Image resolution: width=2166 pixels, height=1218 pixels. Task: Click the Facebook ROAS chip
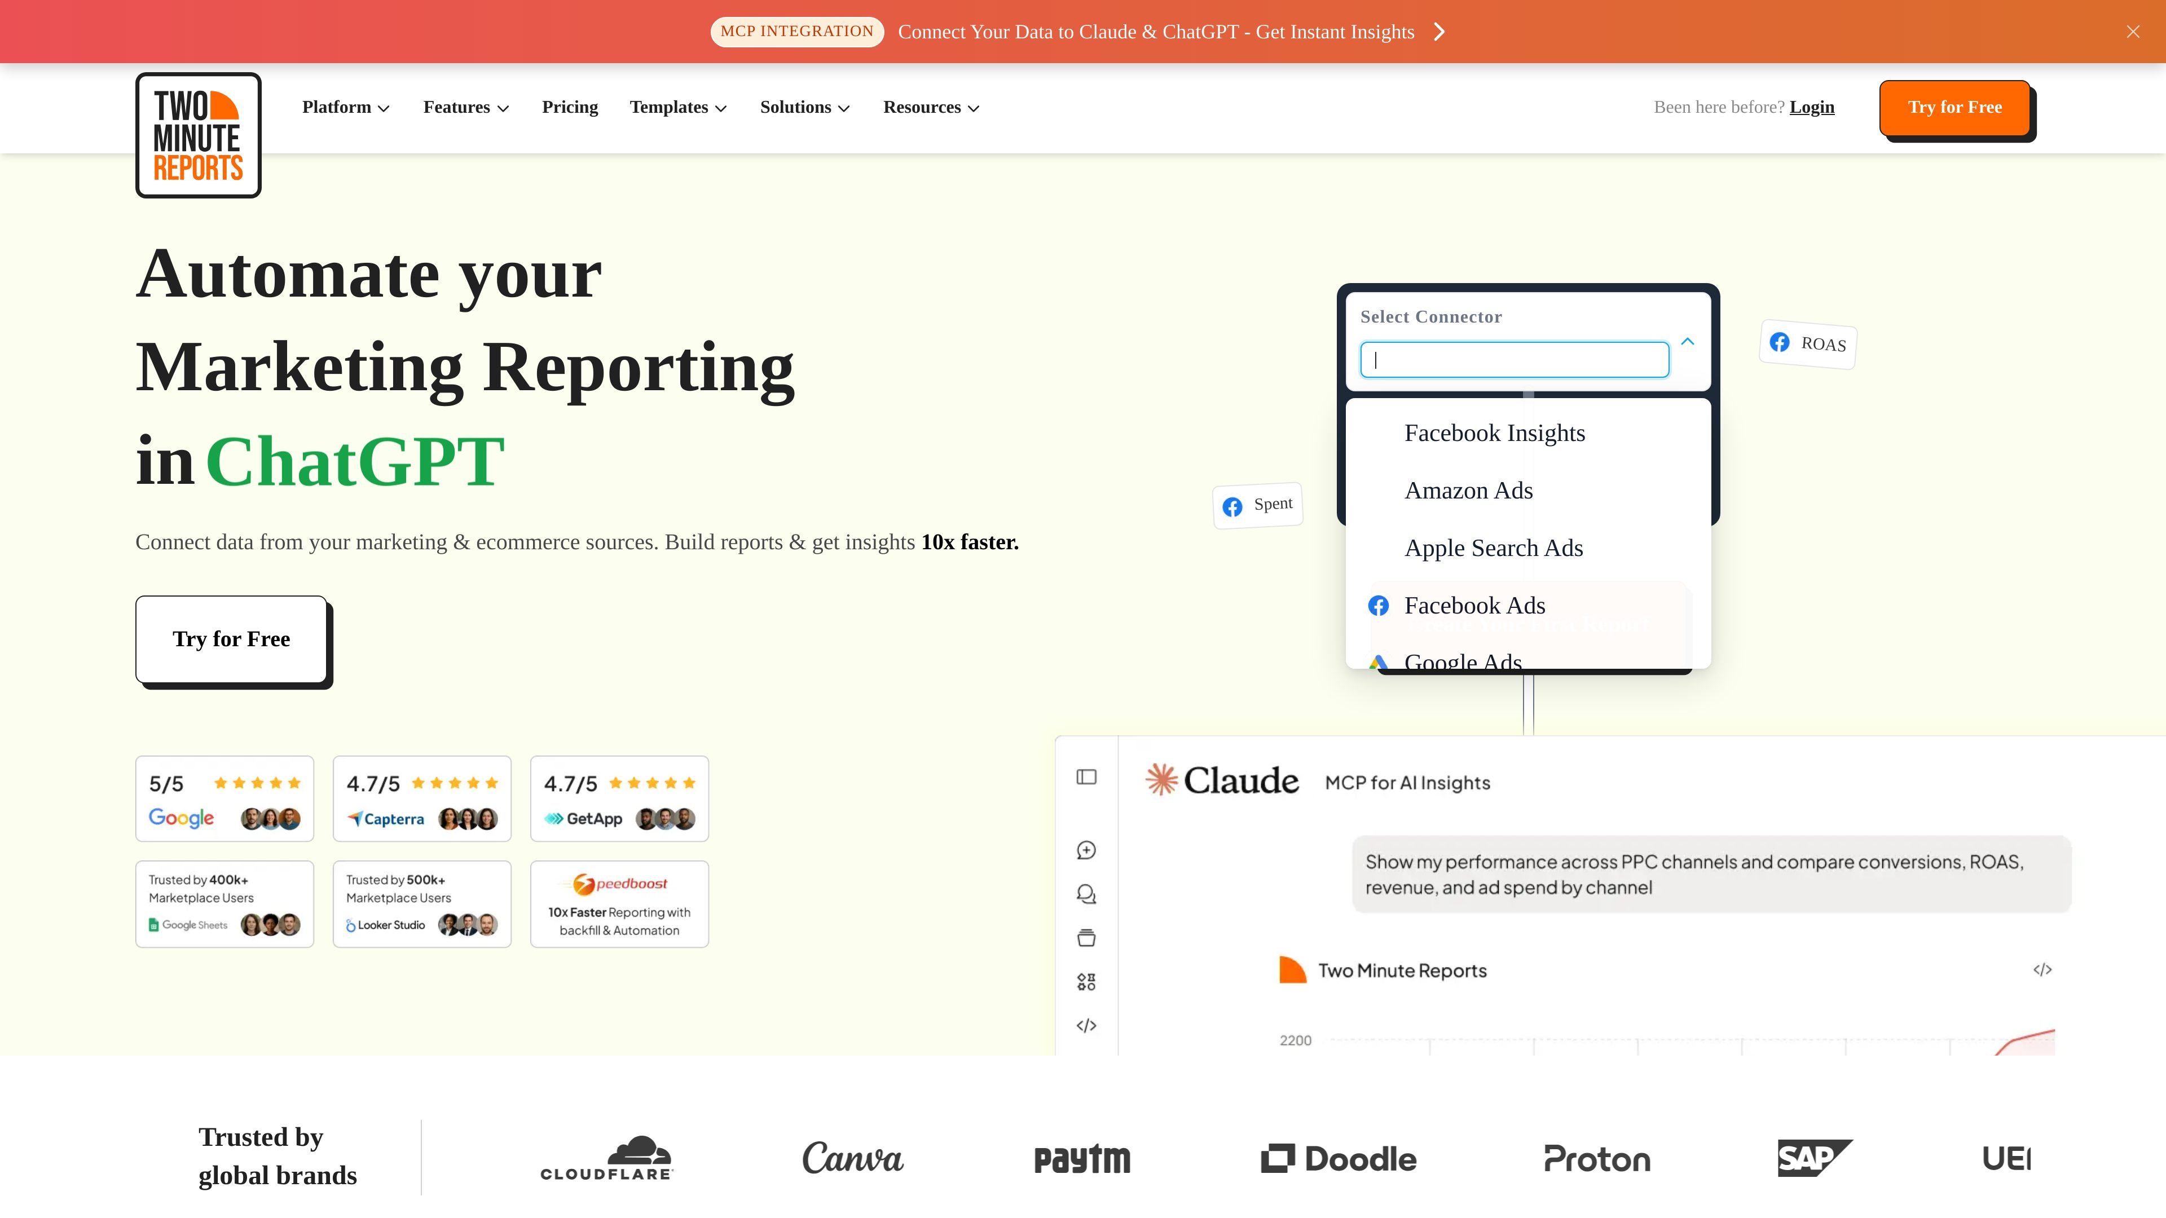(1808, 344)
